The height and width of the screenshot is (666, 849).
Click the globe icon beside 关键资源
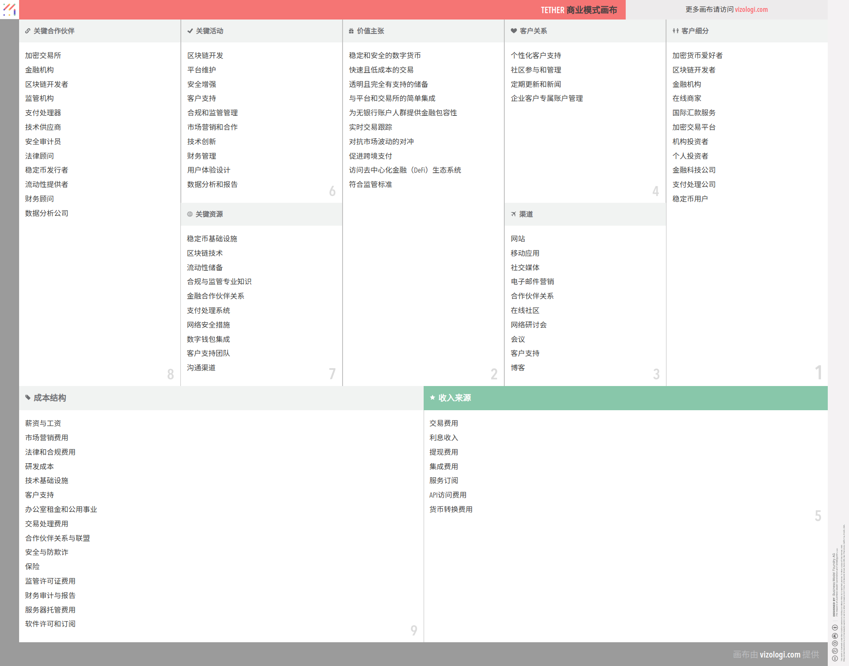pos(190,214)
